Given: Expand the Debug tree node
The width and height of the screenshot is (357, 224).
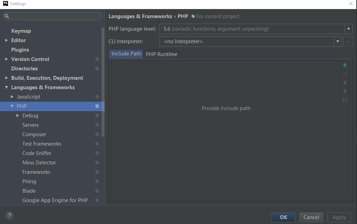Looking at the screenshot, I should [17, 116].
